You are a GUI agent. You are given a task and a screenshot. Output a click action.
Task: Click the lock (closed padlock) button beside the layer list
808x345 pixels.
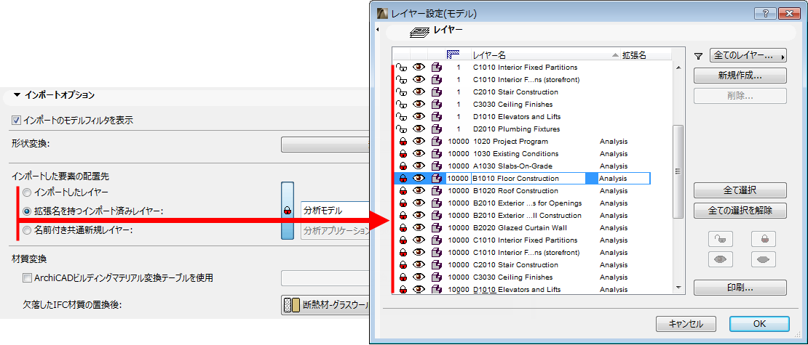(763, 238)
